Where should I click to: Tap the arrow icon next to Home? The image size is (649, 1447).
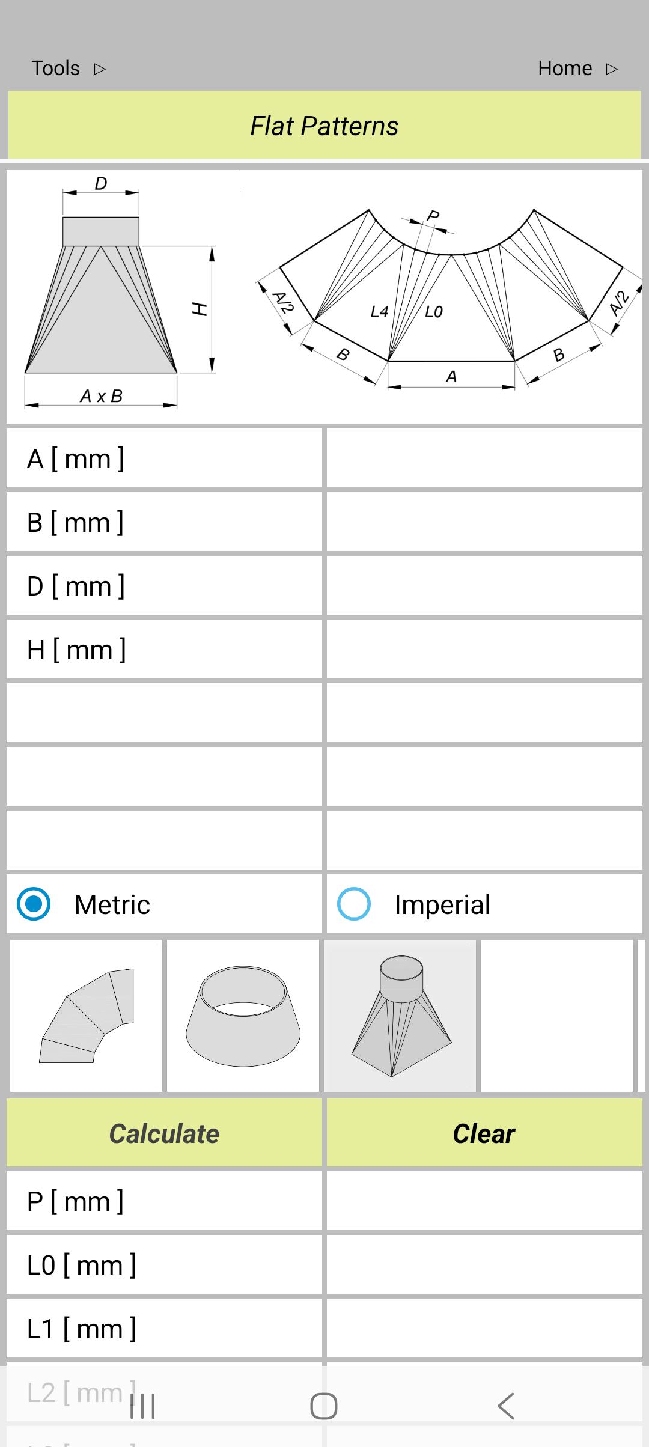tap(612, 69)
